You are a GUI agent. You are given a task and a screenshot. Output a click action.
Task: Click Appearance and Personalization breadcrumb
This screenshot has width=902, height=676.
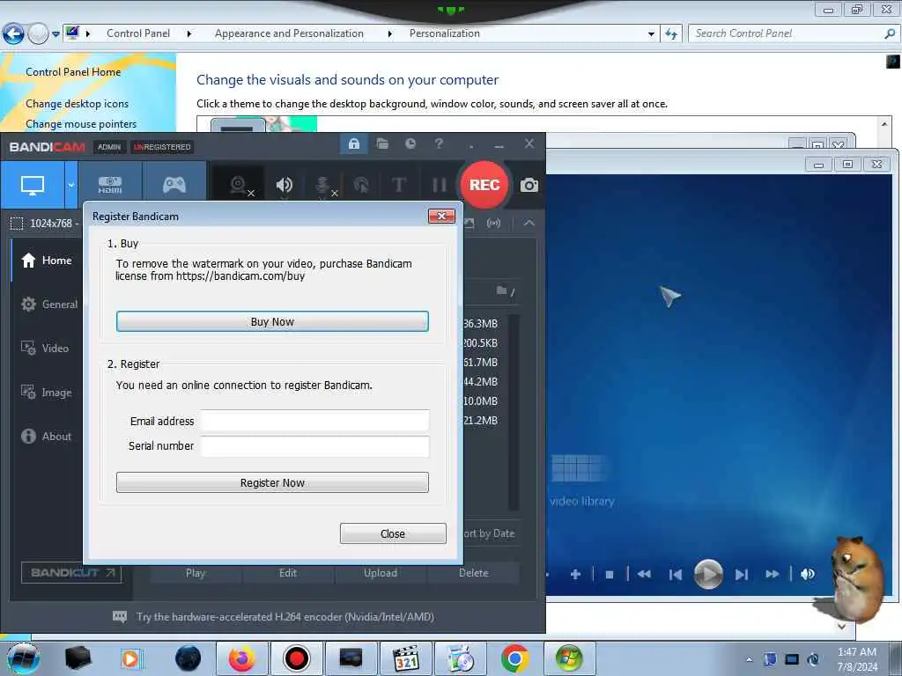[289, 33]
